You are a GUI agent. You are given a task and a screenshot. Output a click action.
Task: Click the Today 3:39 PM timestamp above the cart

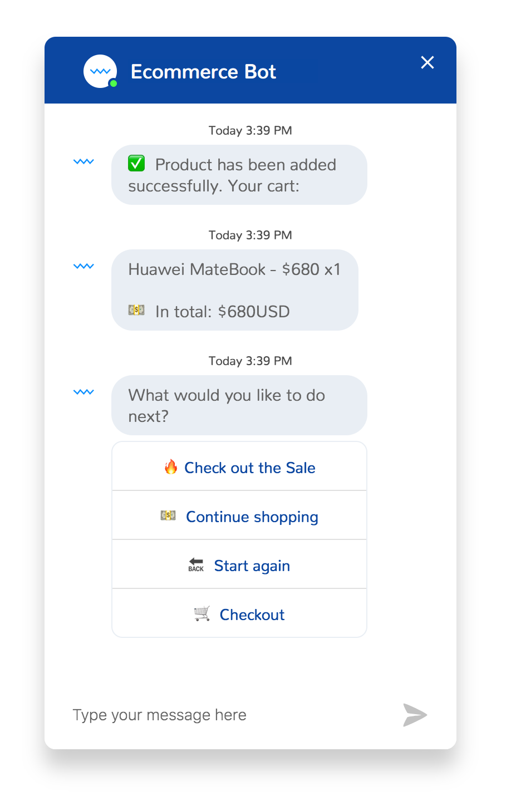click(x=250, y=235)
